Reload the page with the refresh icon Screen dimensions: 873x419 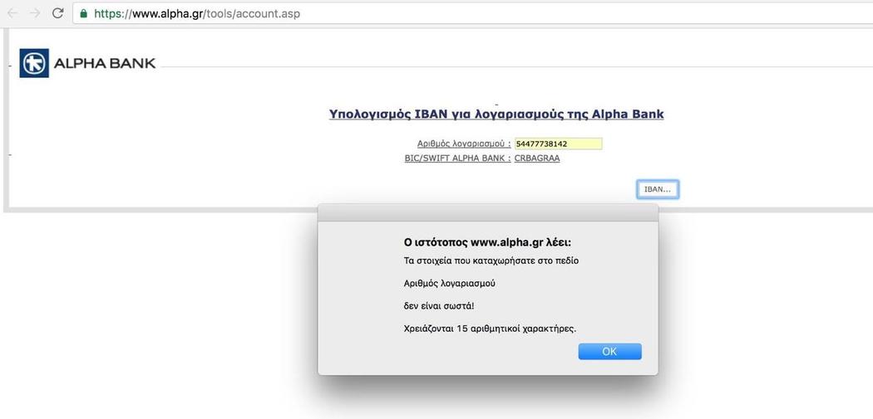coord(57,13)
